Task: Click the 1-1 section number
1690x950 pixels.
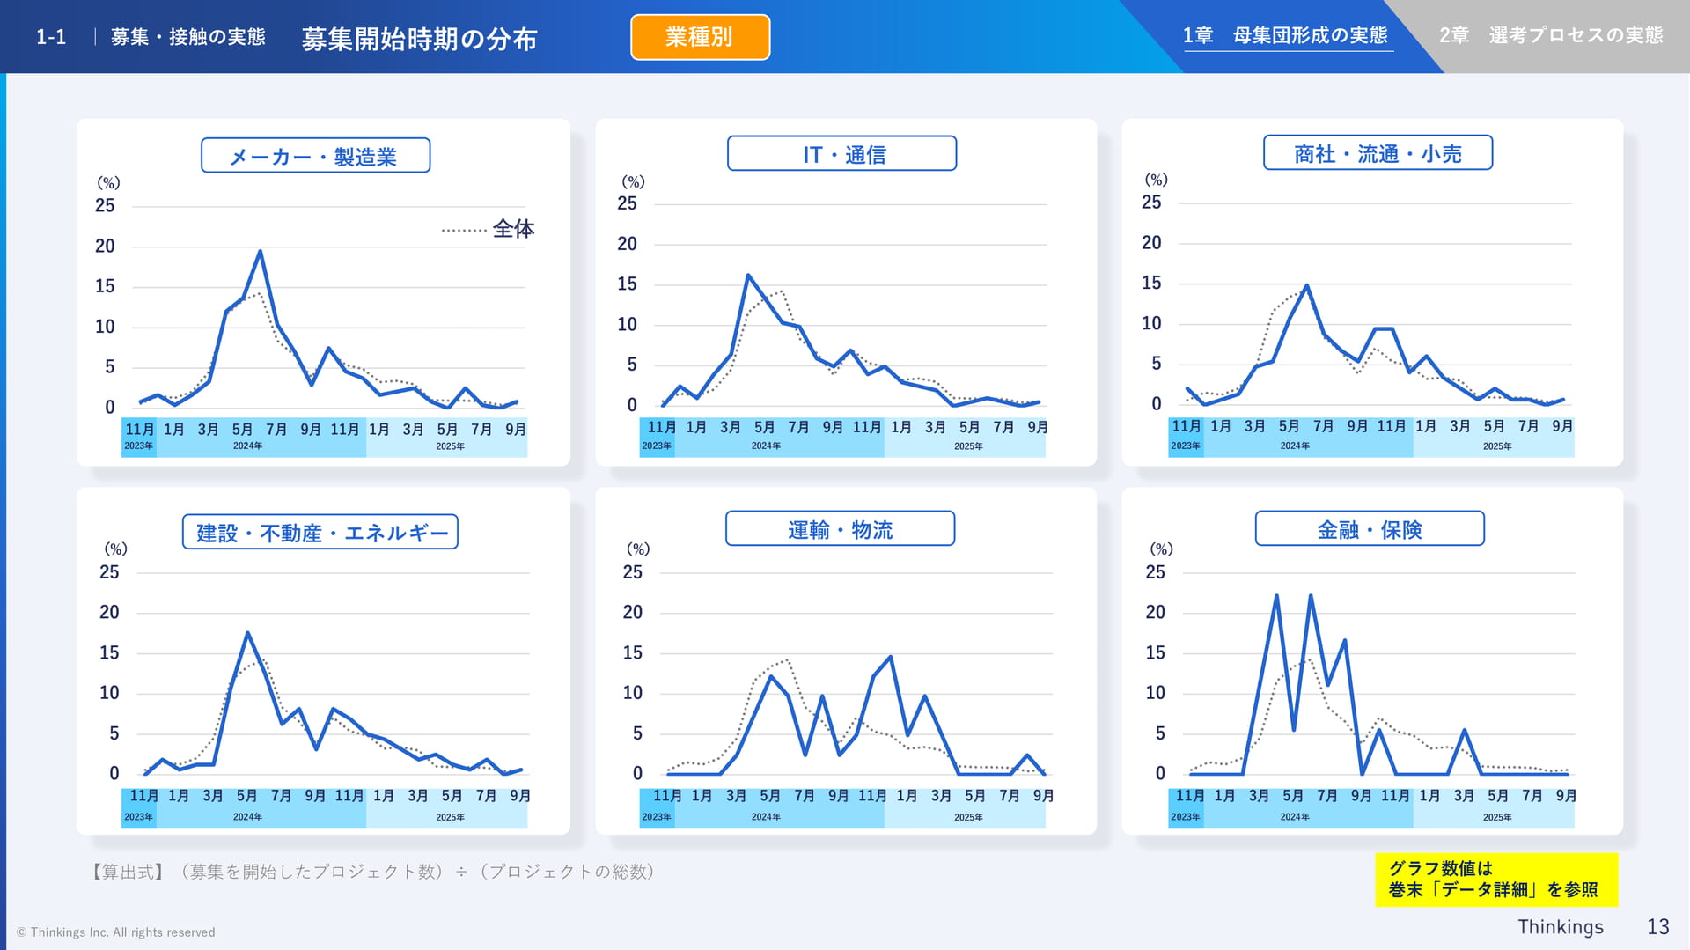Action: click(51, 37)
